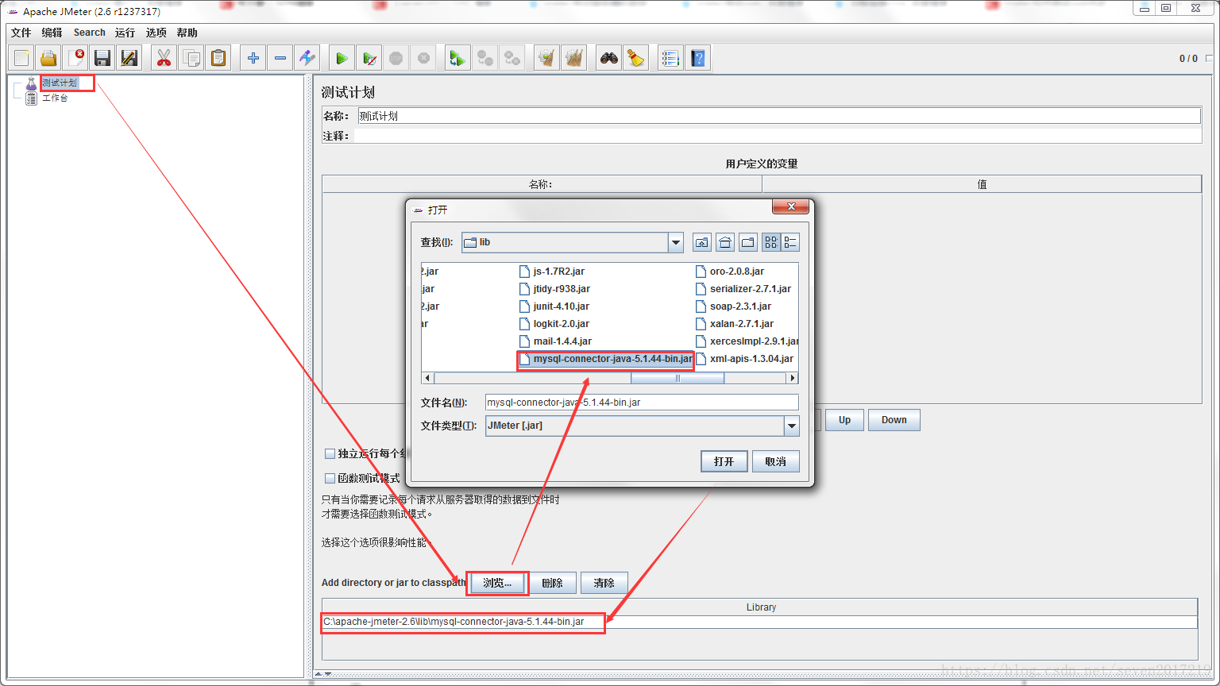Click the Up button below variables table

pos(844,420)
